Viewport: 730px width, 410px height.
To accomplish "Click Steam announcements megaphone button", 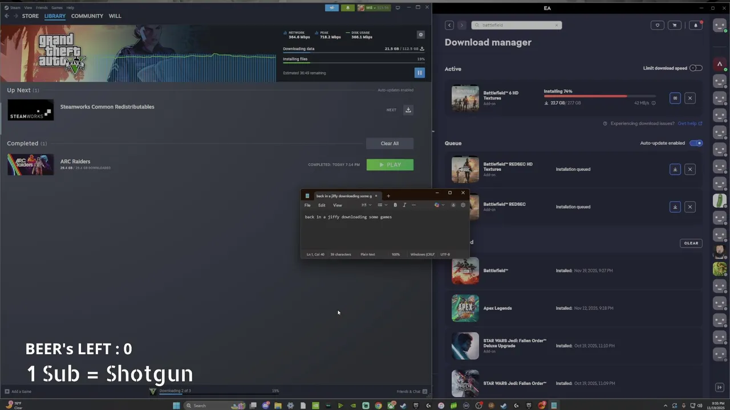I will pyautogui.click(x=332, y=8).
